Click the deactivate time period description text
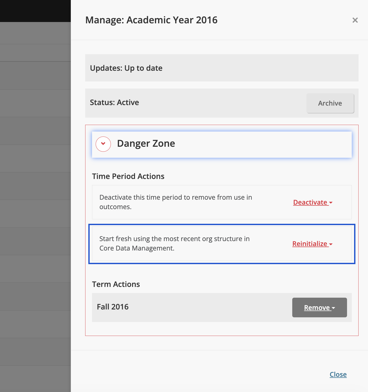This screenshot has height=392, width=368. (176, 202)
